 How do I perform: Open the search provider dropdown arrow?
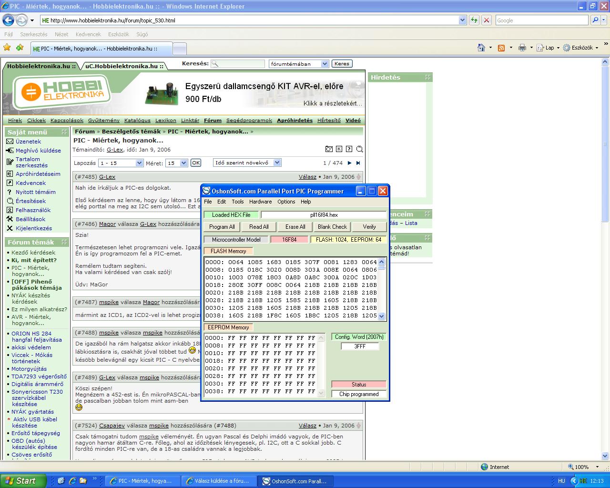[604, 20]
